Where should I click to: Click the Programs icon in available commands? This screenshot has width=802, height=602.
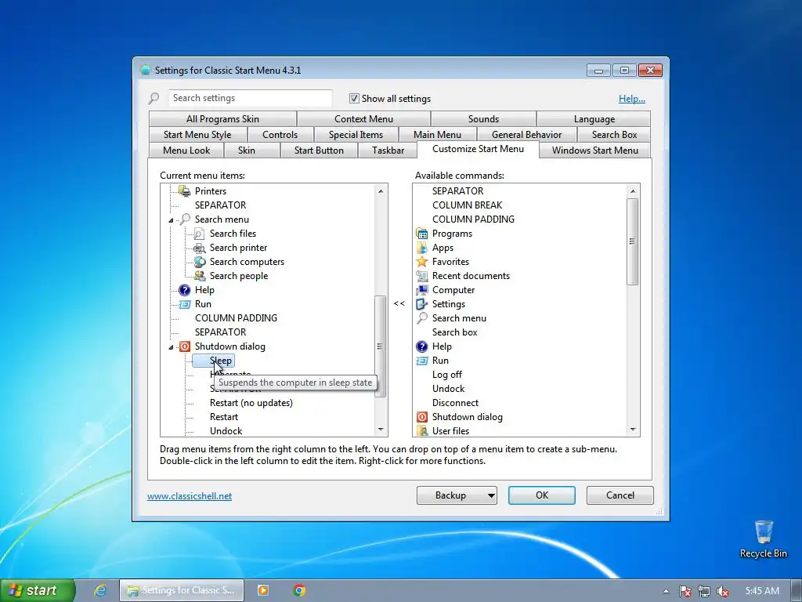tap(422, 234)
